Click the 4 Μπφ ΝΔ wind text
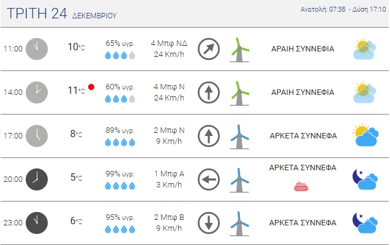 pyautogui.click(x=169, y=43)
